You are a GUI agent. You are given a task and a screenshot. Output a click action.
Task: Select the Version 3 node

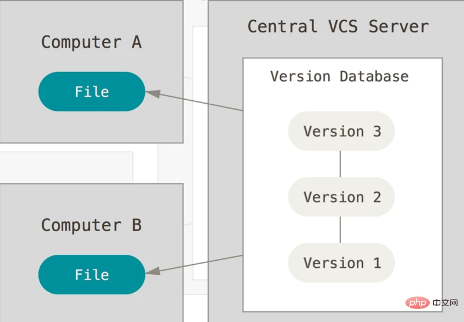tap(341, 131)
